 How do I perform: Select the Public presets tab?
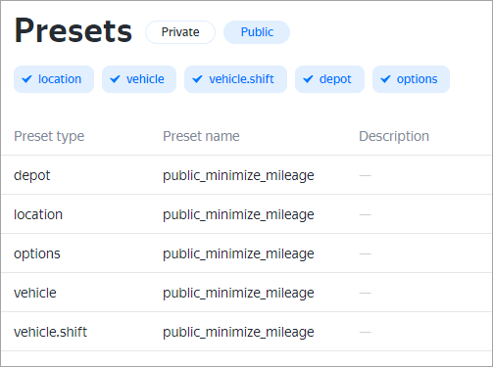[257, 32]
